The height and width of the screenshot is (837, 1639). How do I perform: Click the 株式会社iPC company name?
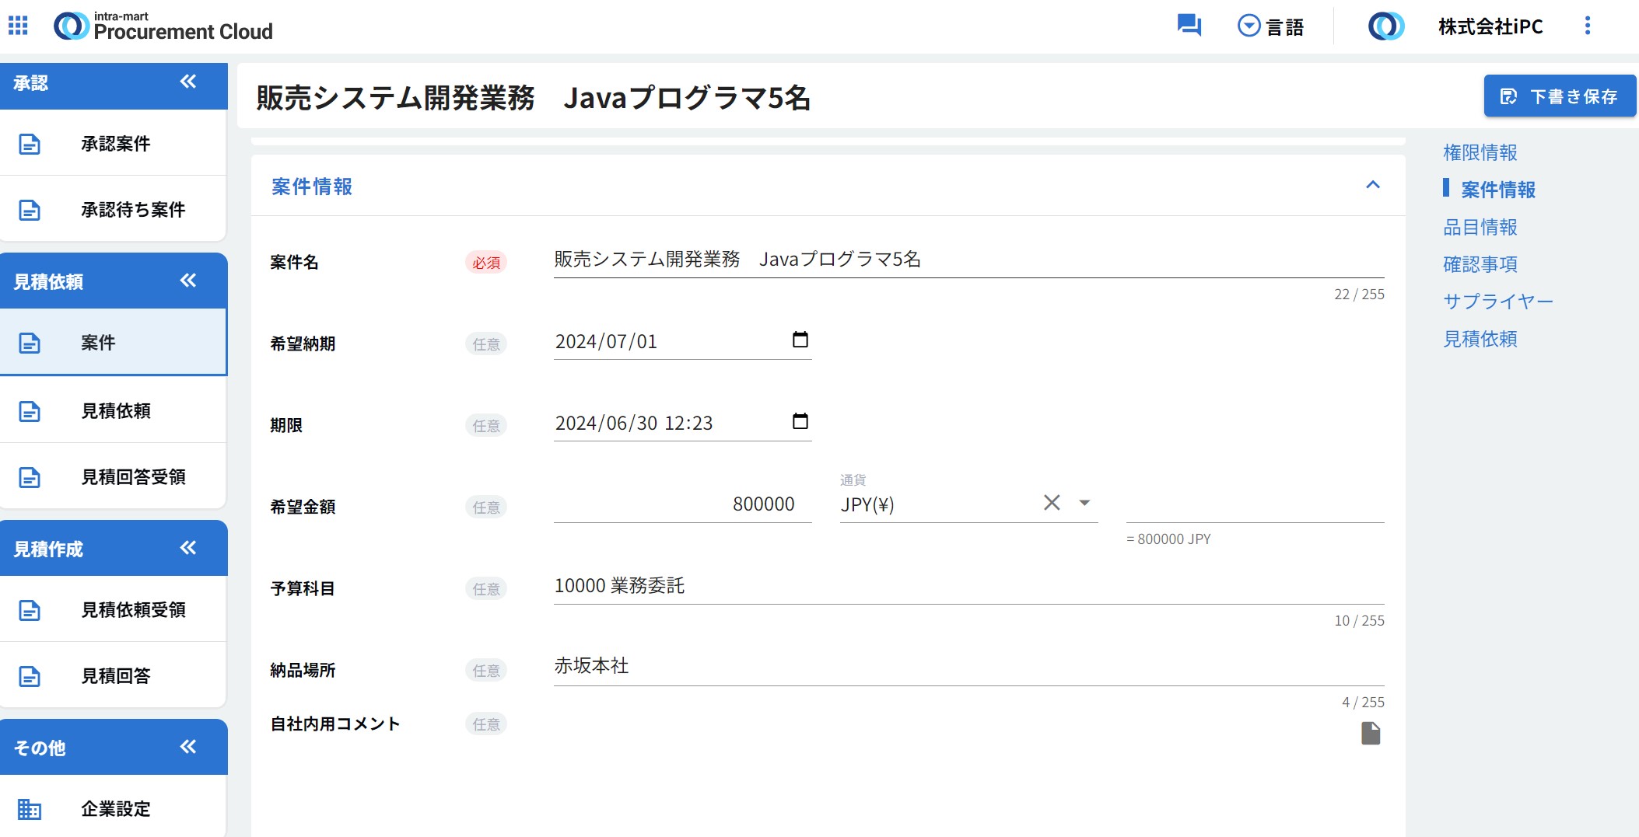pos(1490,26)
